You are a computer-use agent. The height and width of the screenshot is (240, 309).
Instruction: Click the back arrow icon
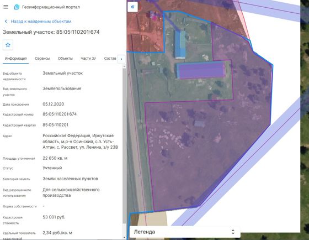point(6,22)
